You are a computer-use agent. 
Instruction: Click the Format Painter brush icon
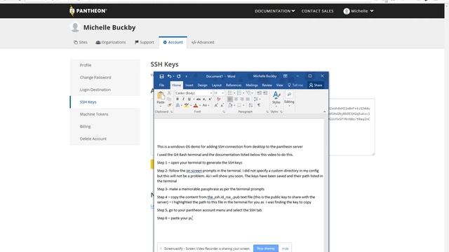point(170,105)
